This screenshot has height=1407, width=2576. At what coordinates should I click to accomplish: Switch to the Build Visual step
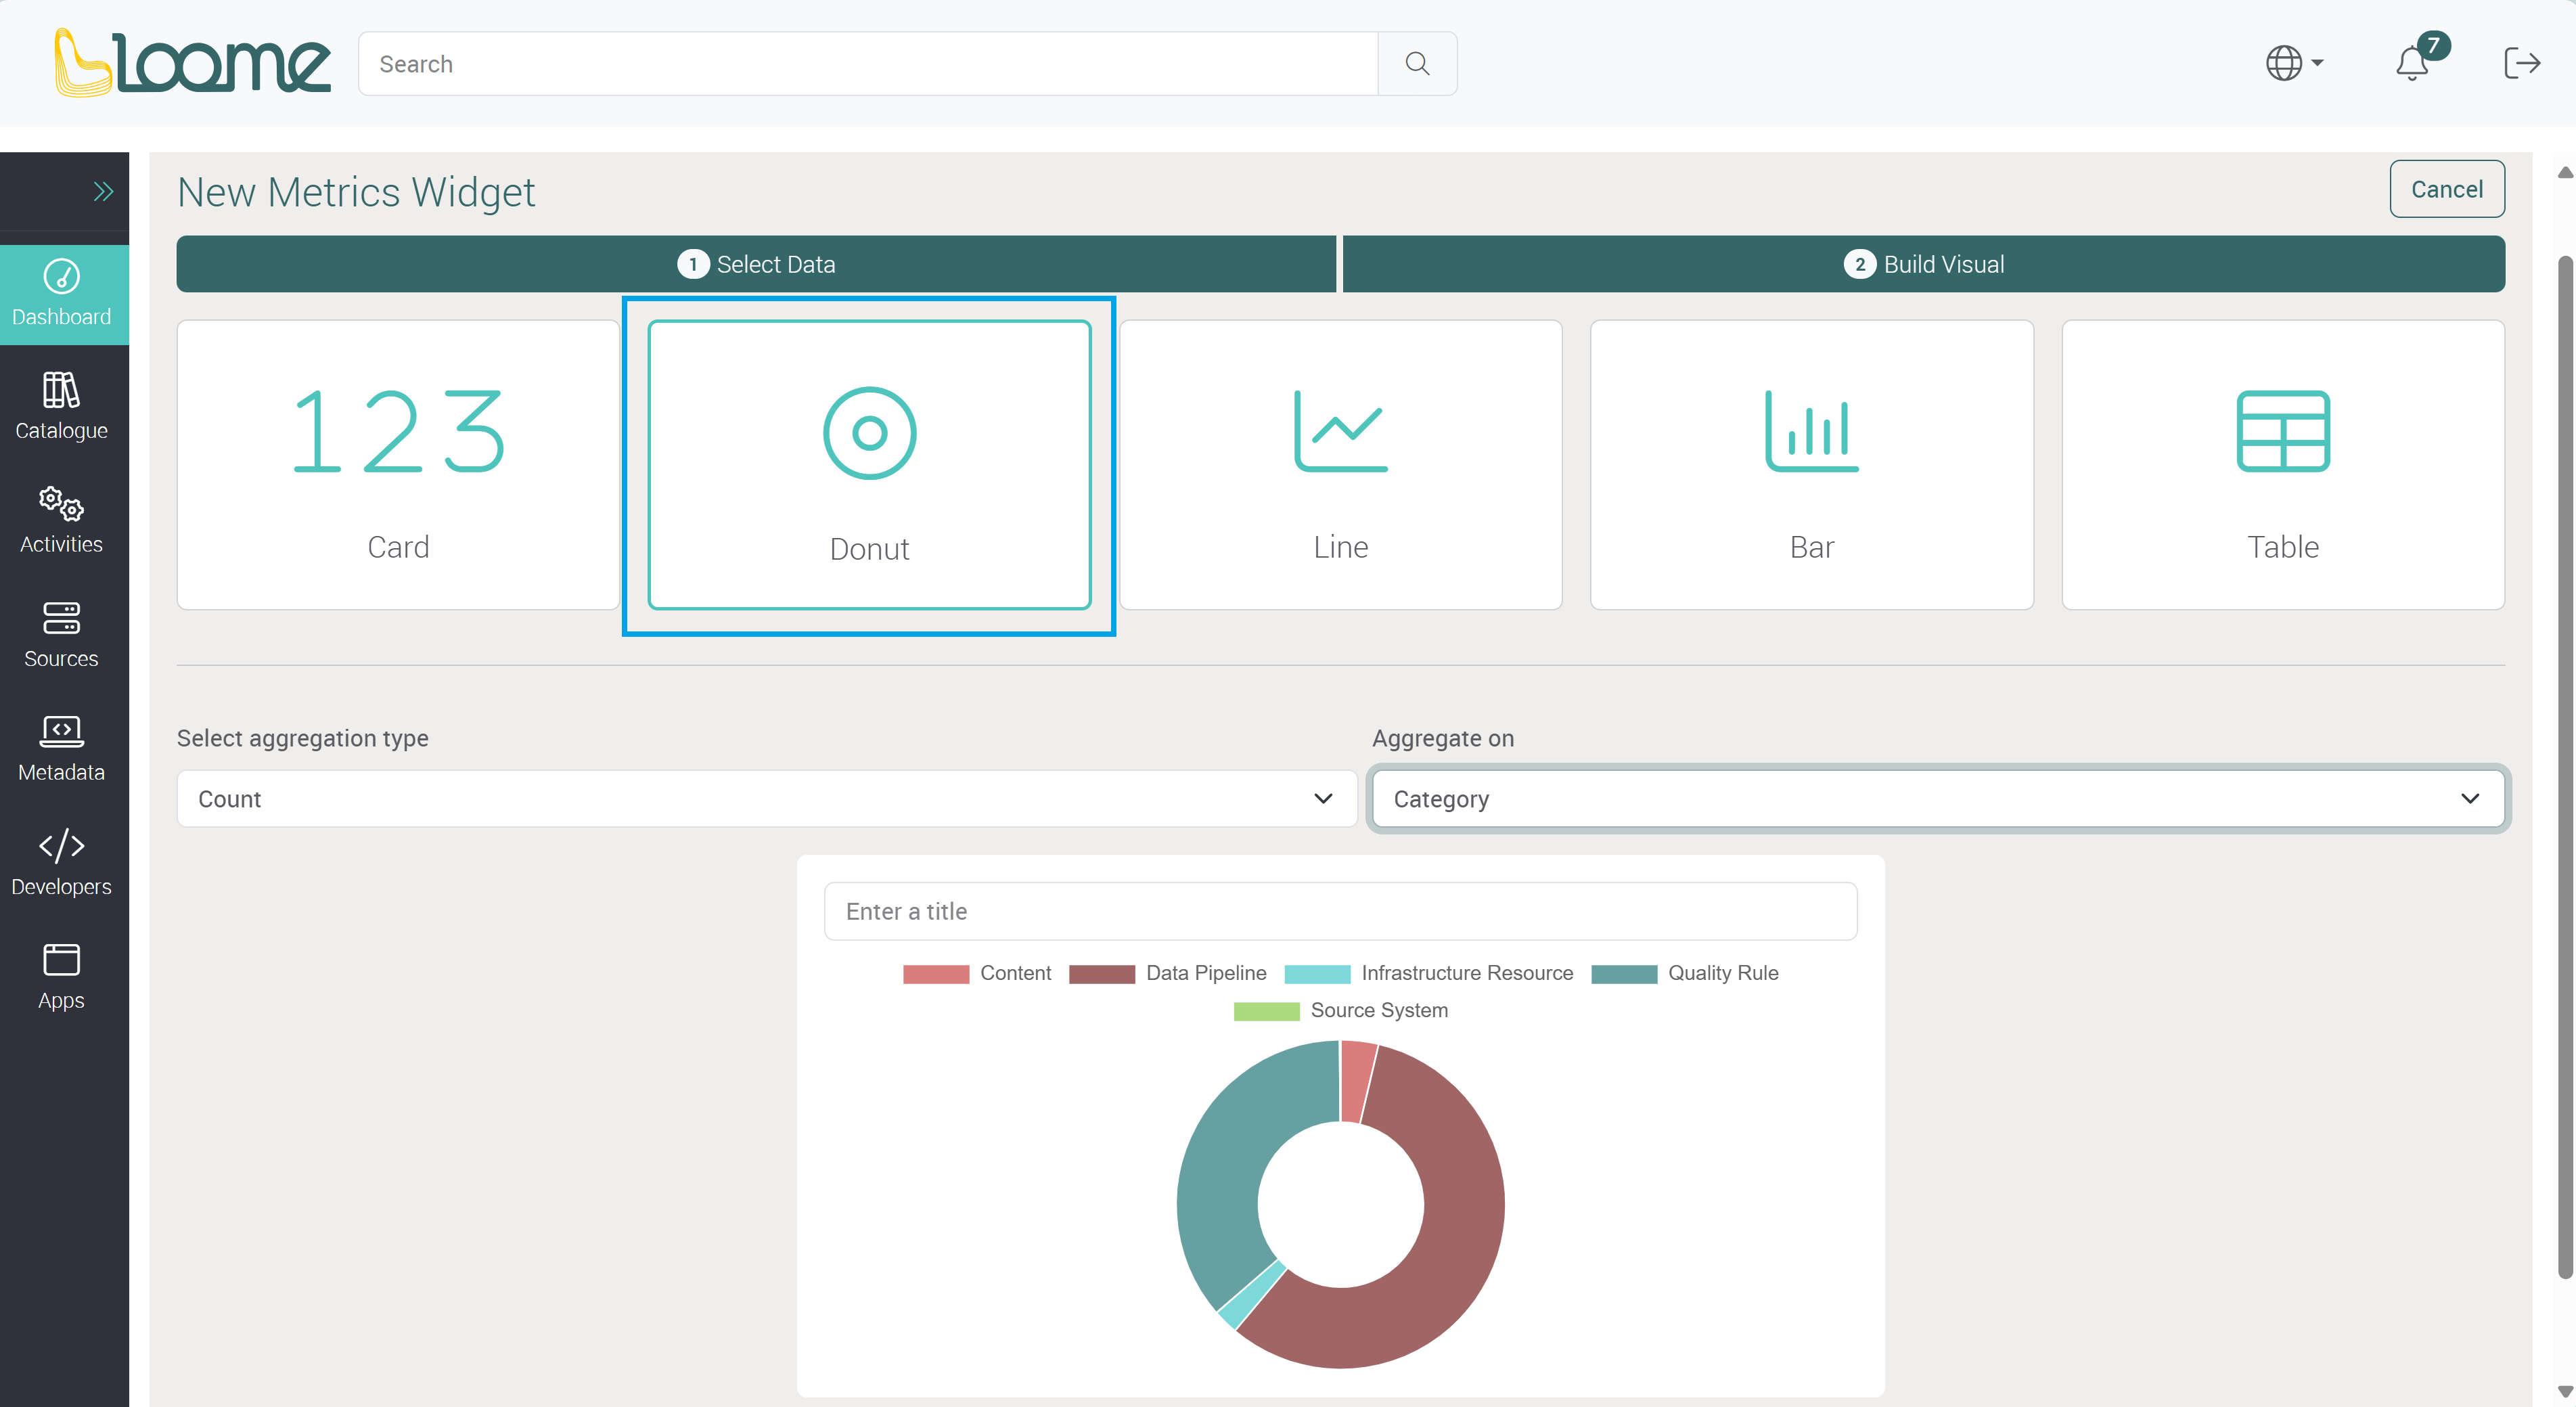[x=1923, y=264]
